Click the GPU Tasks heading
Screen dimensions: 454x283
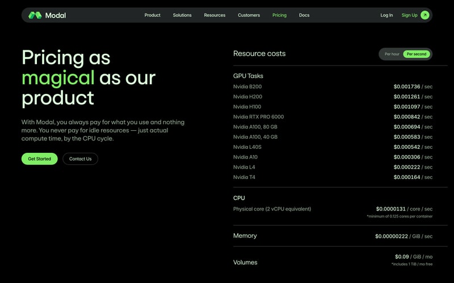click(x=248, y=76)
